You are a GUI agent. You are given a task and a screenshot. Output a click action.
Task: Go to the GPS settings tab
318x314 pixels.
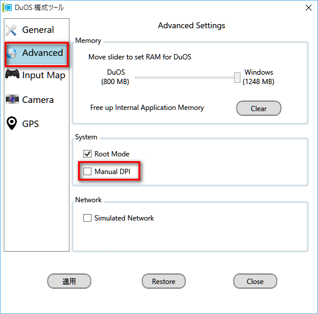click(36, 123)
